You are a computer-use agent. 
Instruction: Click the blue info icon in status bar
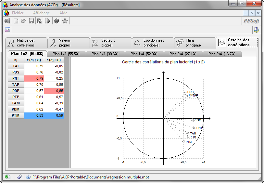click(28, 177)
